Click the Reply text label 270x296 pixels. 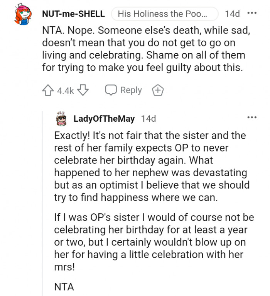[131, 90]
